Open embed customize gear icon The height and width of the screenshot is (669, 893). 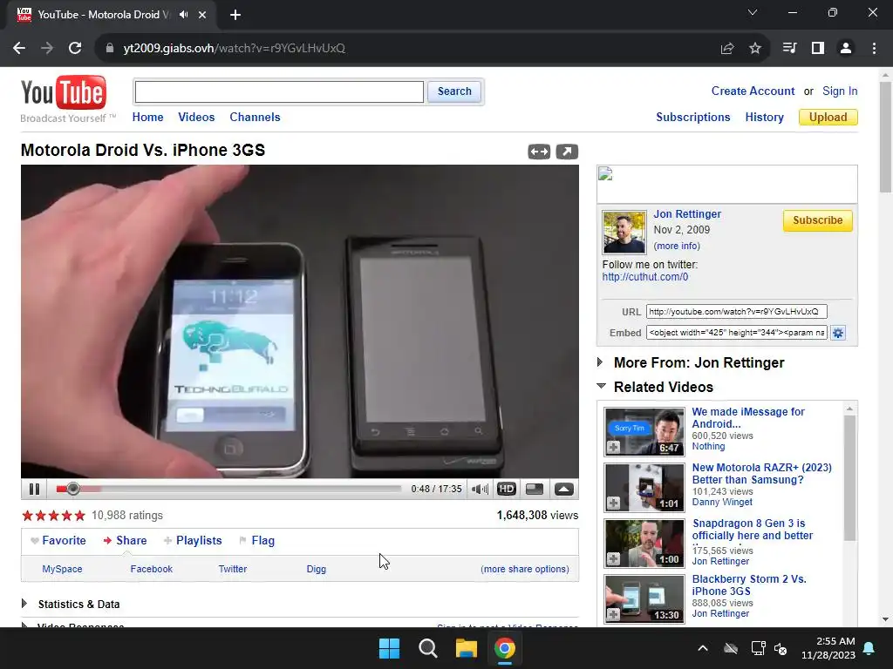(838, 333)
